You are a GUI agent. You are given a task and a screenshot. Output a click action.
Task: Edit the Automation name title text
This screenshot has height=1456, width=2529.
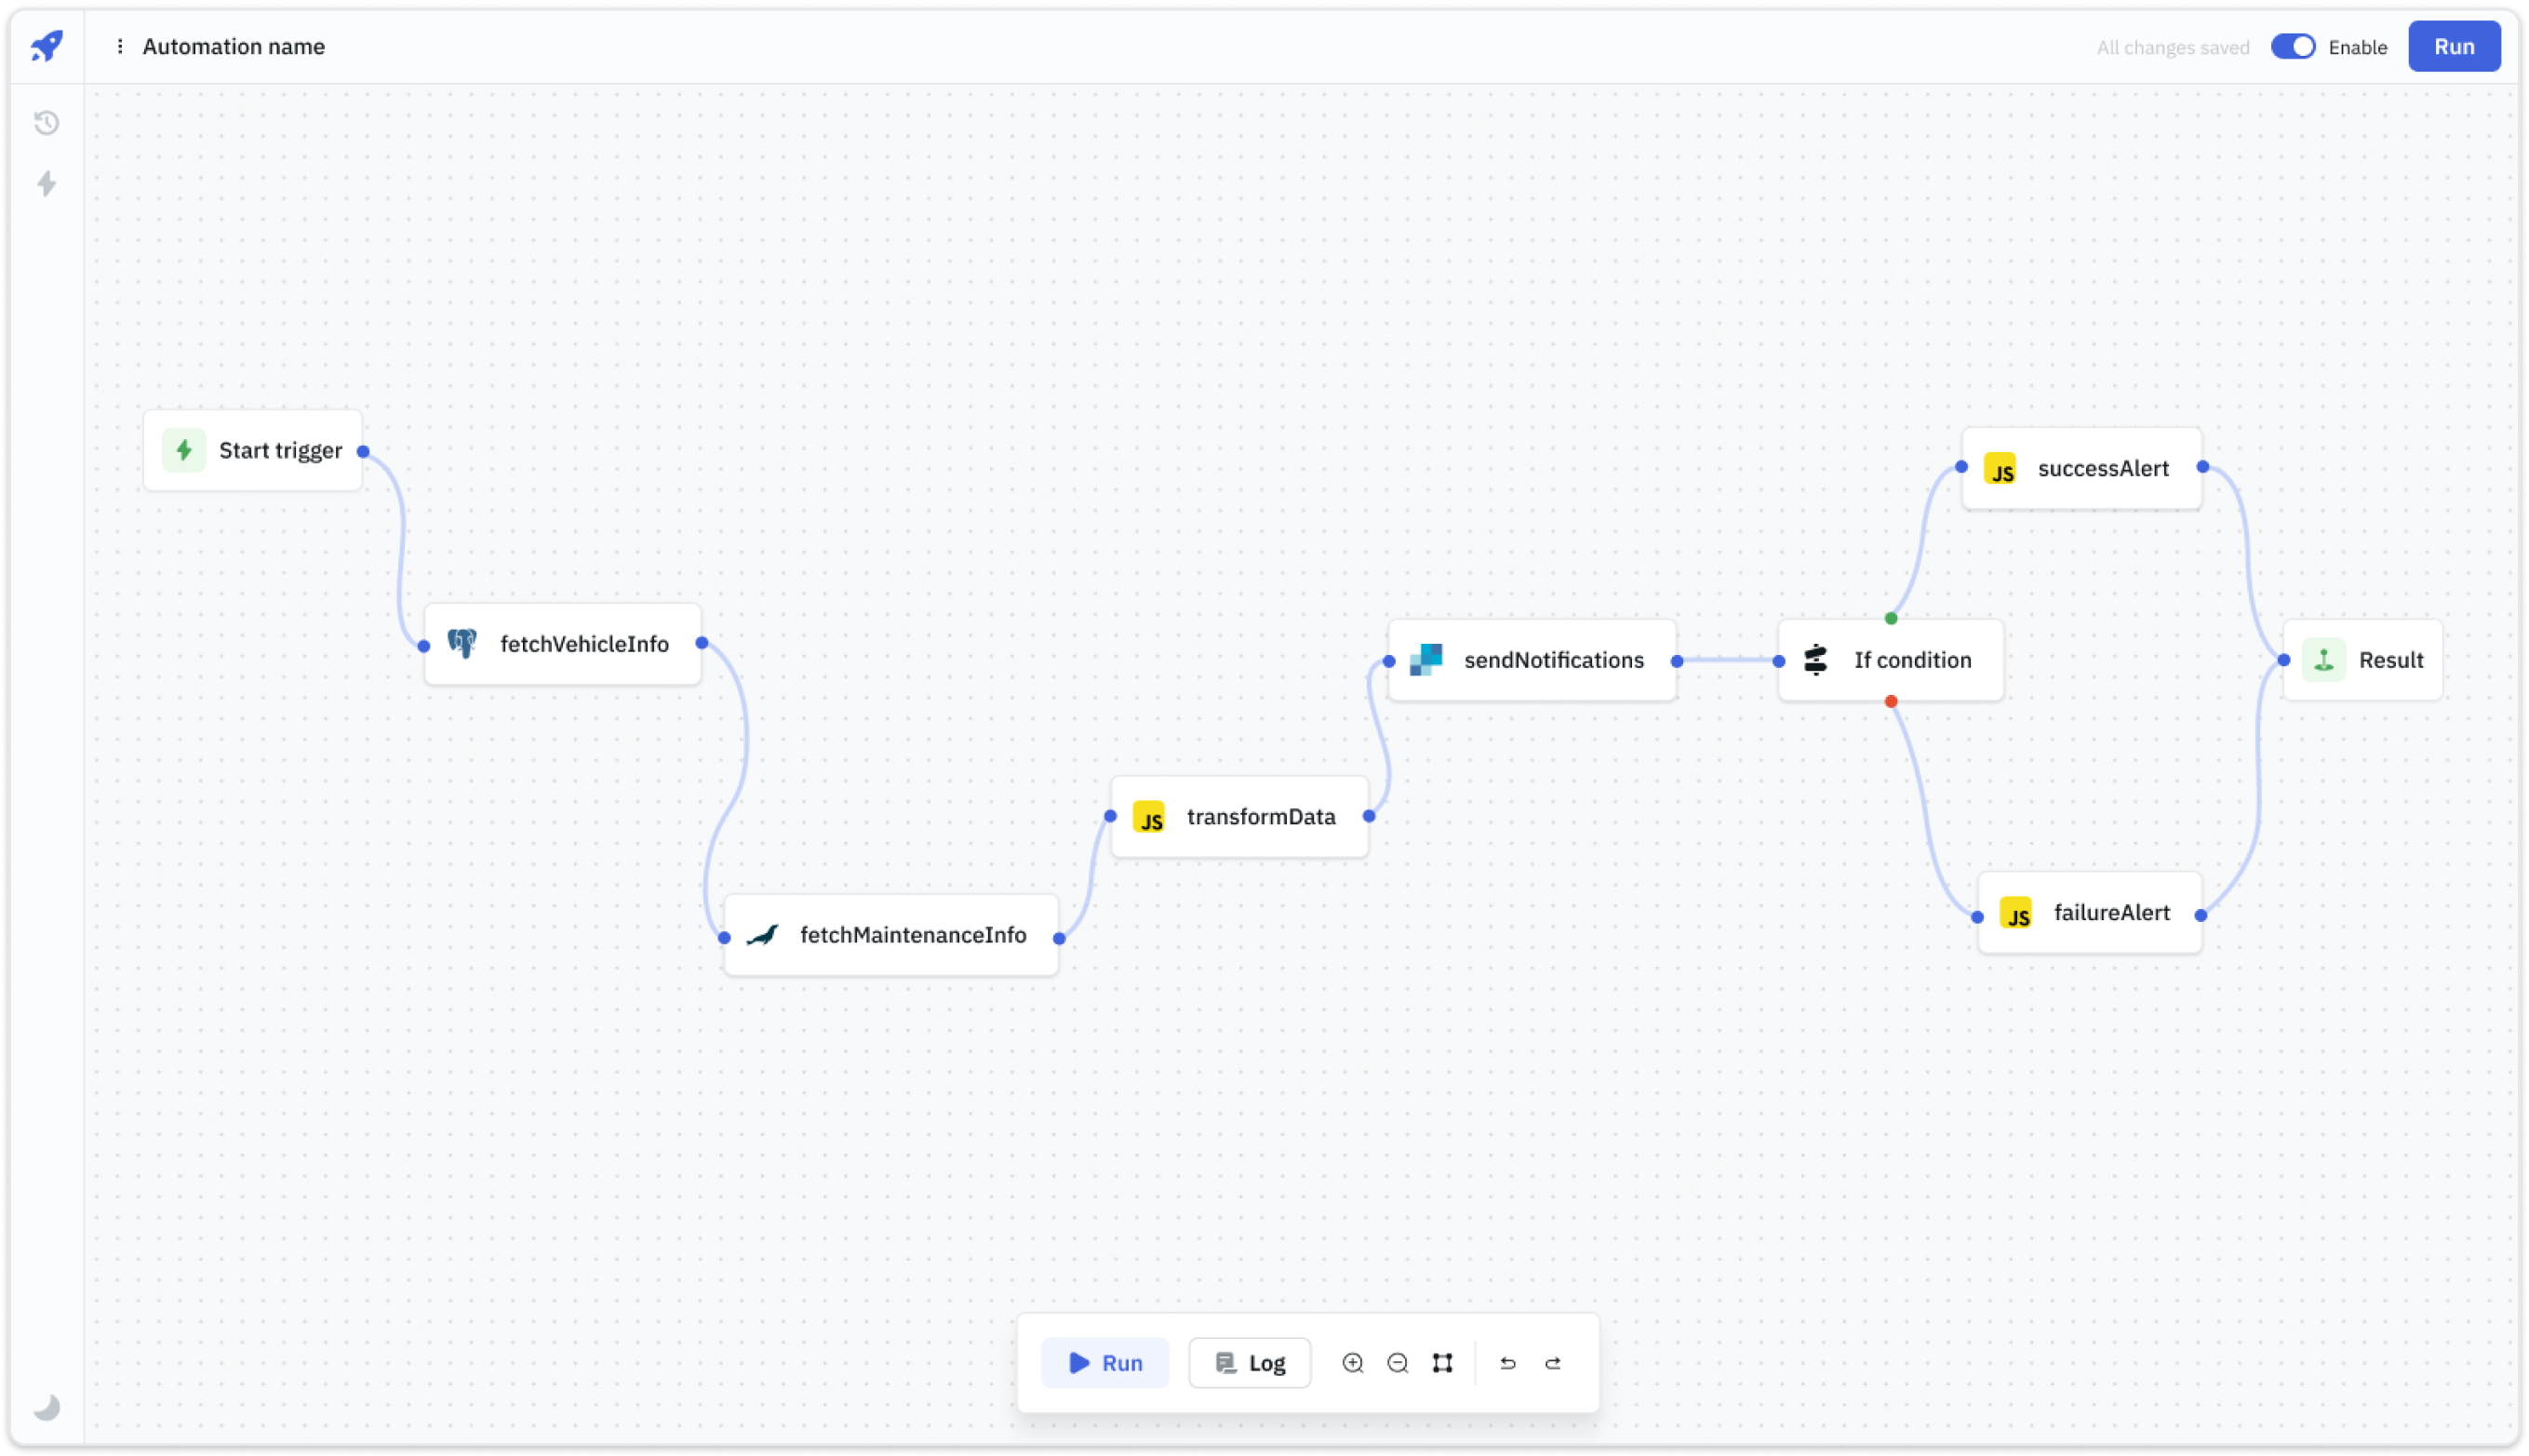coord(233,47)
